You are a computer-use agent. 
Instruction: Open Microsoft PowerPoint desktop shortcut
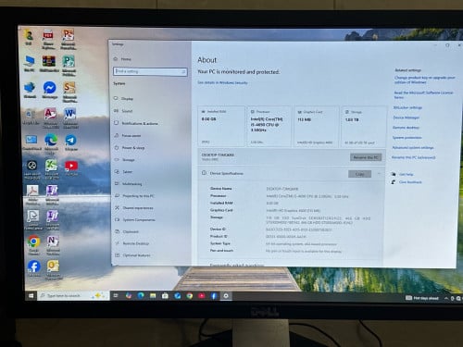[69, 39]
